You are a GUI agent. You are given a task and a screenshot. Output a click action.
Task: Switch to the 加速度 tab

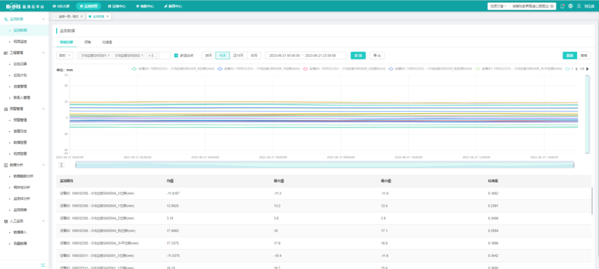[107, 42]
